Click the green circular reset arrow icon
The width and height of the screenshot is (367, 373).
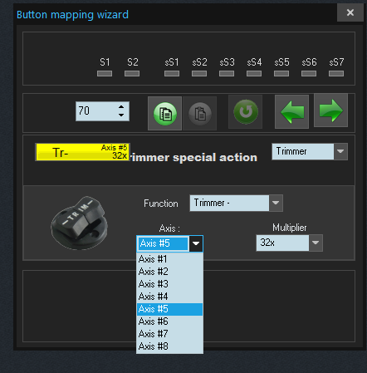tap(246, 112)
